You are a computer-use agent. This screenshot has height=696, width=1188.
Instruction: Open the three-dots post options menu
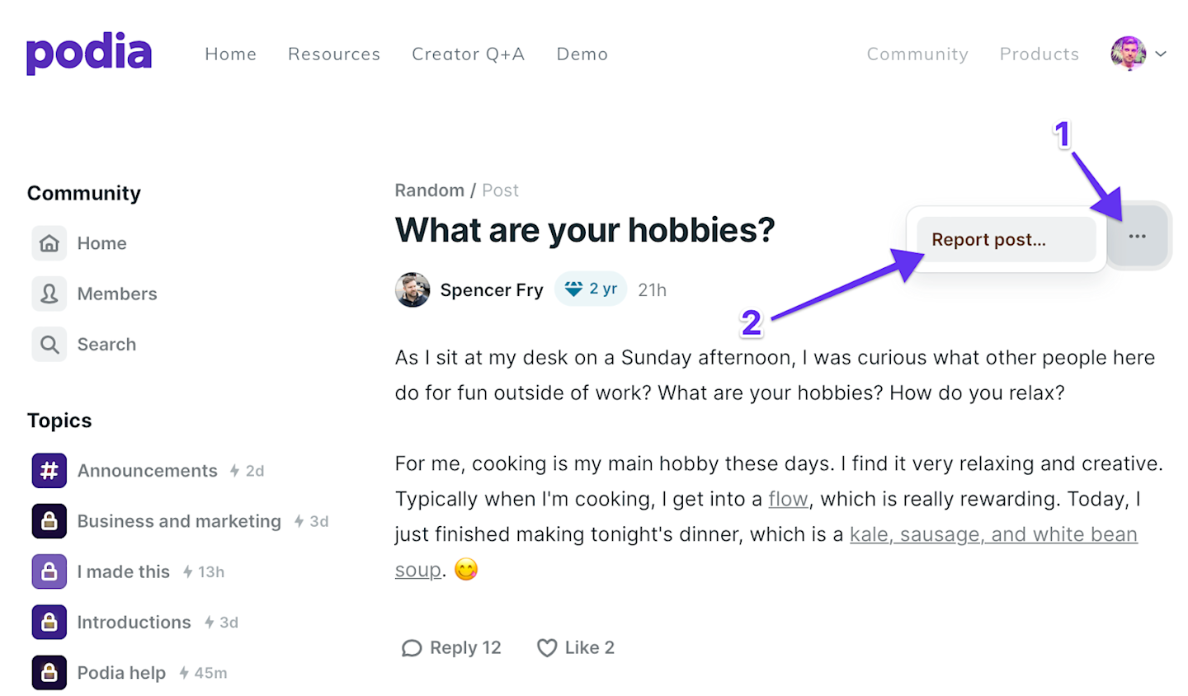1137,237
